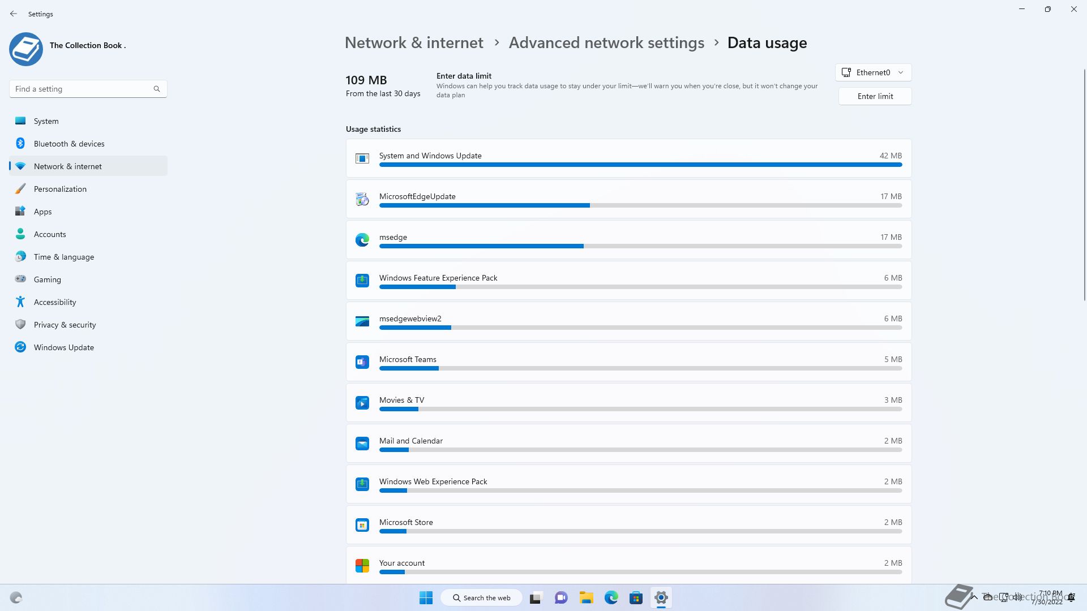
Task: Open Accounts settings
Action: (88, 234)
